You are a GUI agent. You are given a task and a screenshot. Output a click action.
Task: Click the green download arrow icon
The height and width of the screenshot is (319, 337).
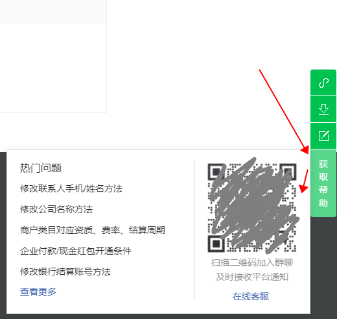point(323,109)
